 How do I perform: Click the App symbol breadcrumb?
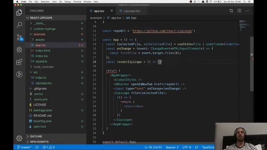pyautogui.click(x=131, y=18)
